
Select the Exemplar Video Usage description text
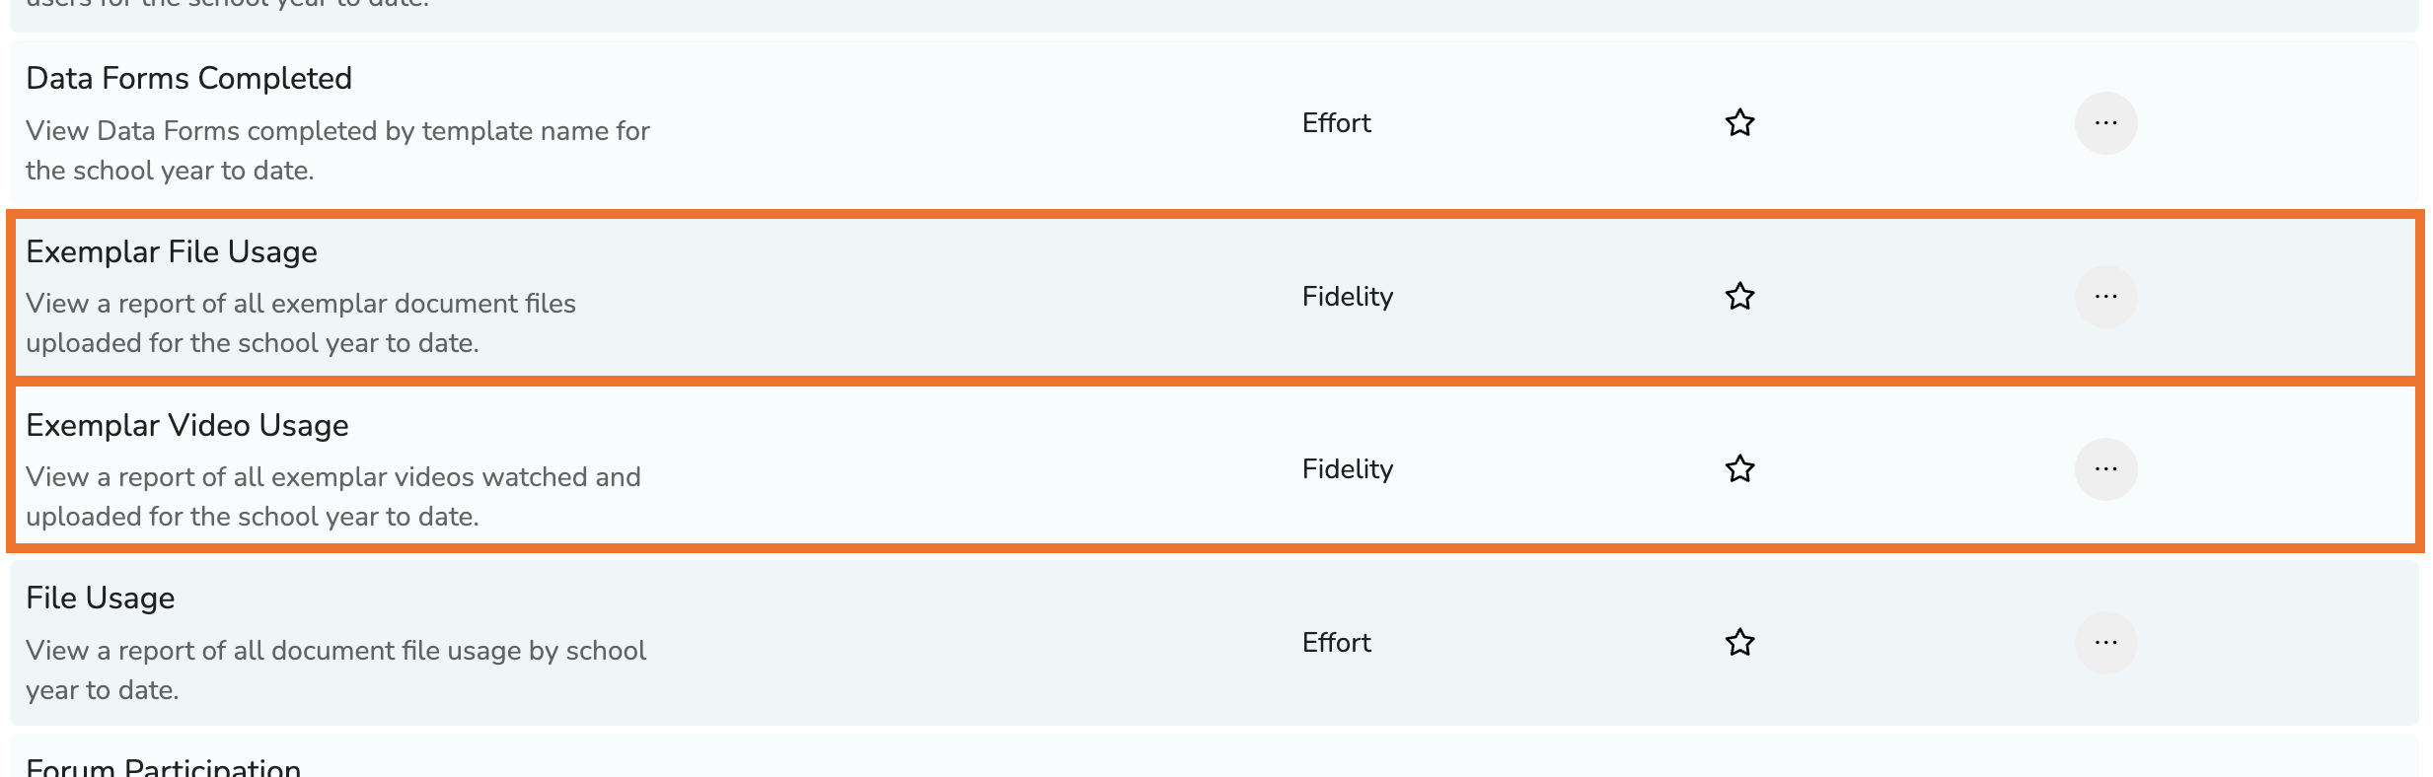(333, 497)
